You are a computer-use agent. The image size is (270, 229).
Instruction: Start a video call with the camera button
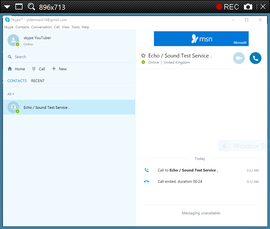tap(239, 58)
